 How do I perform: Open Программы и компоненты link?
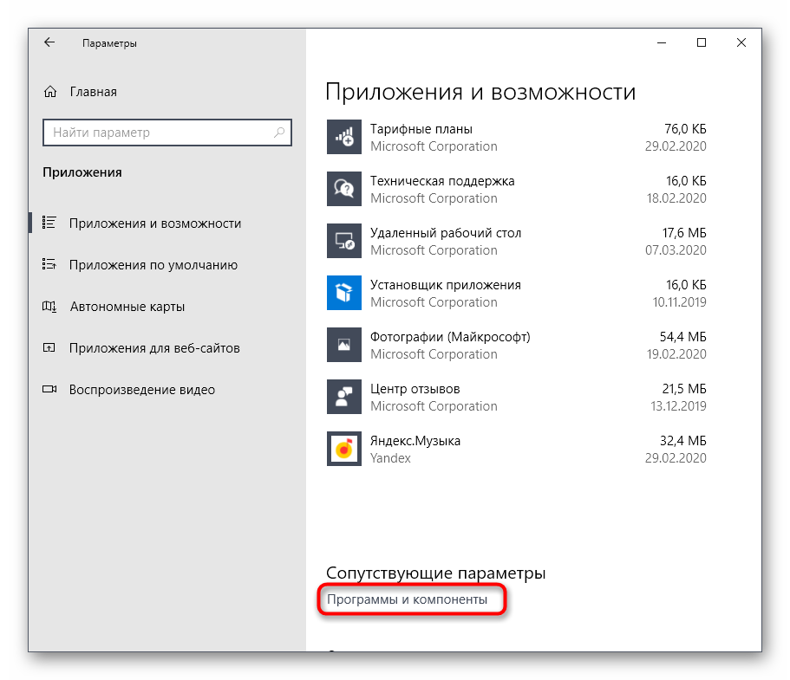coord(407,599)
